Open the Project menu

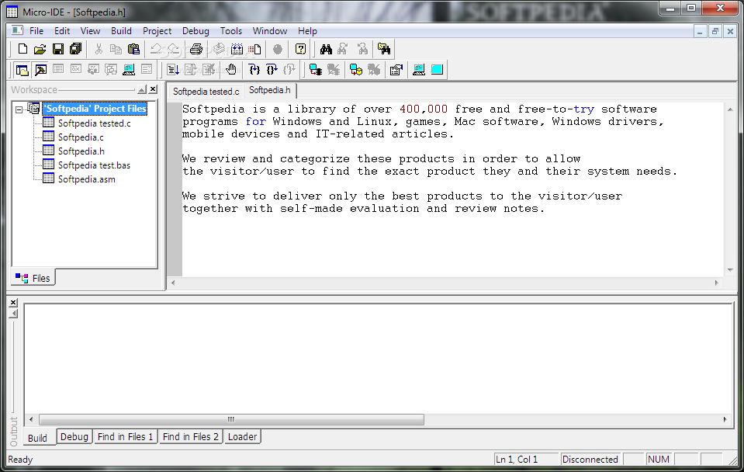click(157, 31)
